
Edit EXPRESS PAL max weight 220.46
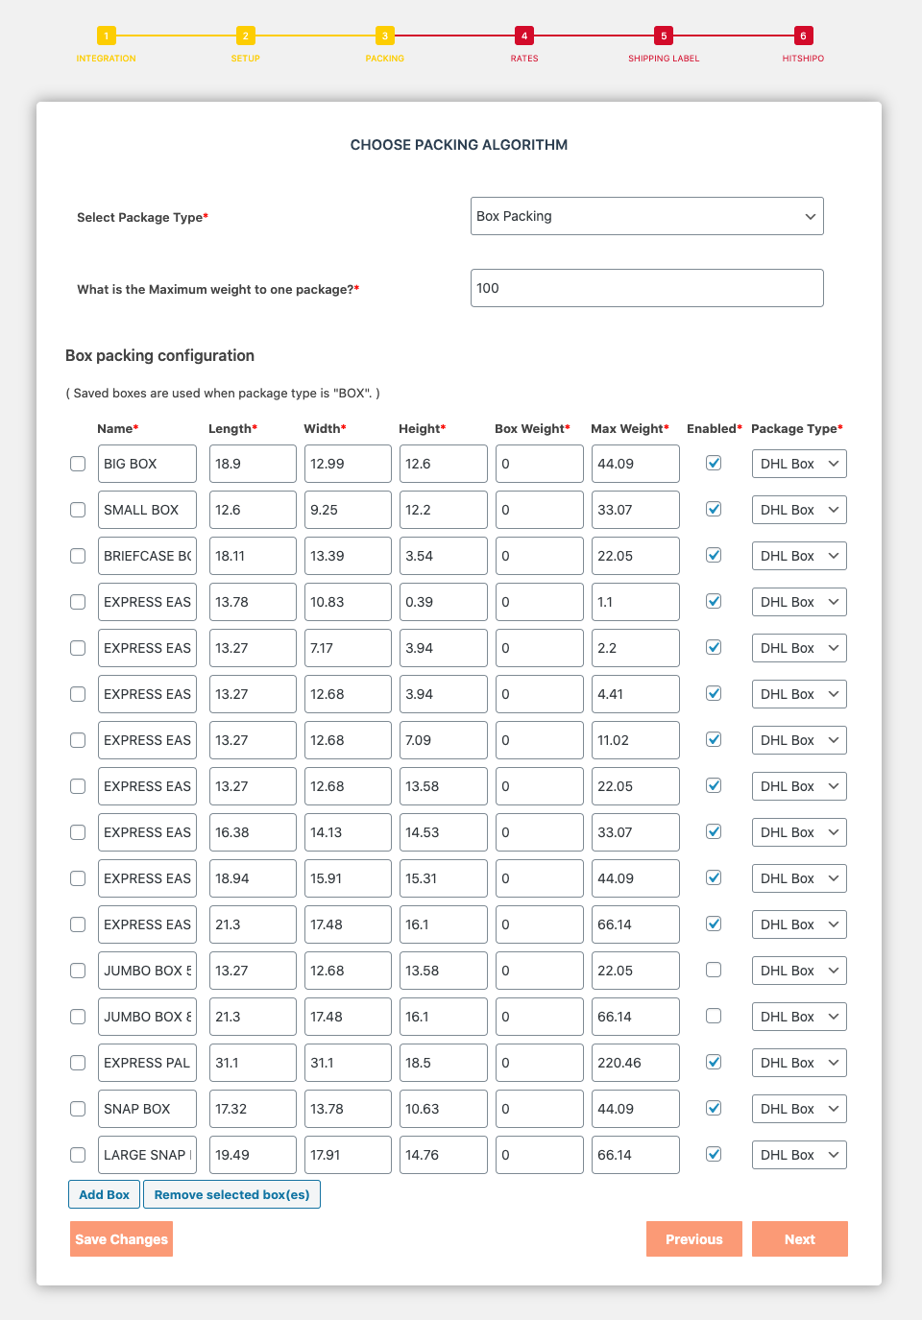(636, 1063)
